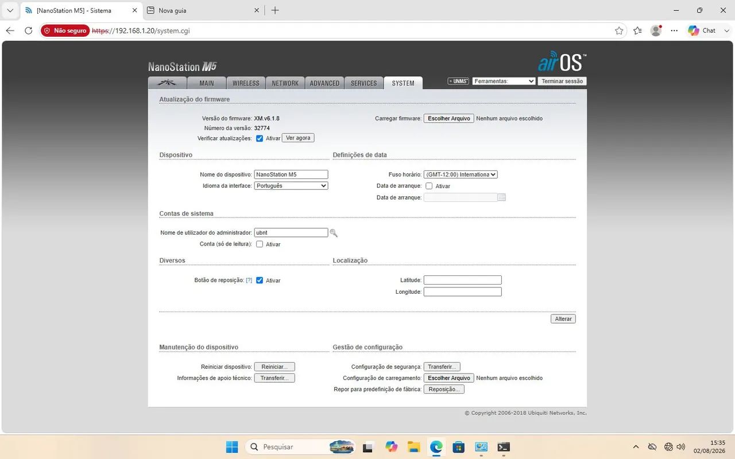Open the Fuso horário dropdown
Screen dimensions: 735x459
point(461,174)
